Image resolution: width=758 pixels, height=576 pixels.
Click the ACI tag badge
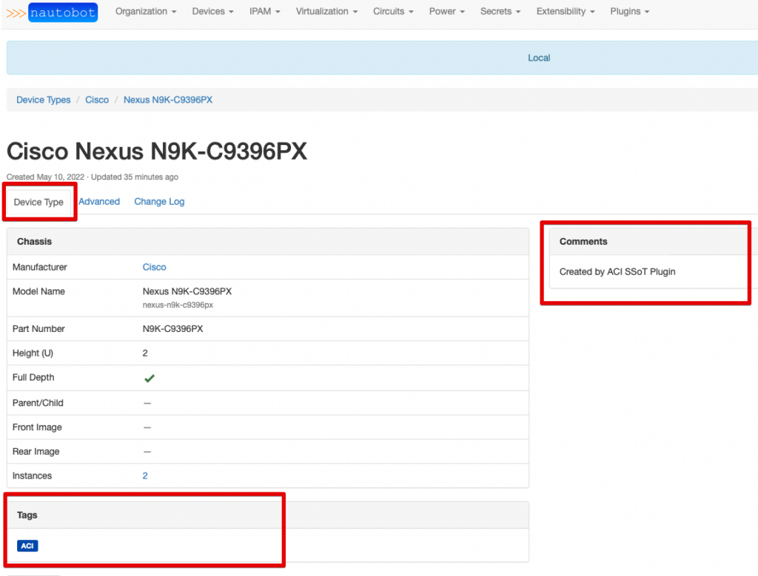[x=27, y=546]
